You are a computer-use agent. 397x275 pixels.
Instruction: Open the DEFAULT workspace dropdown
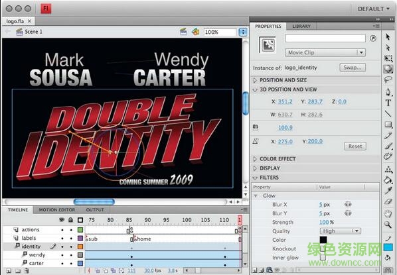click(x=374, y=9)
